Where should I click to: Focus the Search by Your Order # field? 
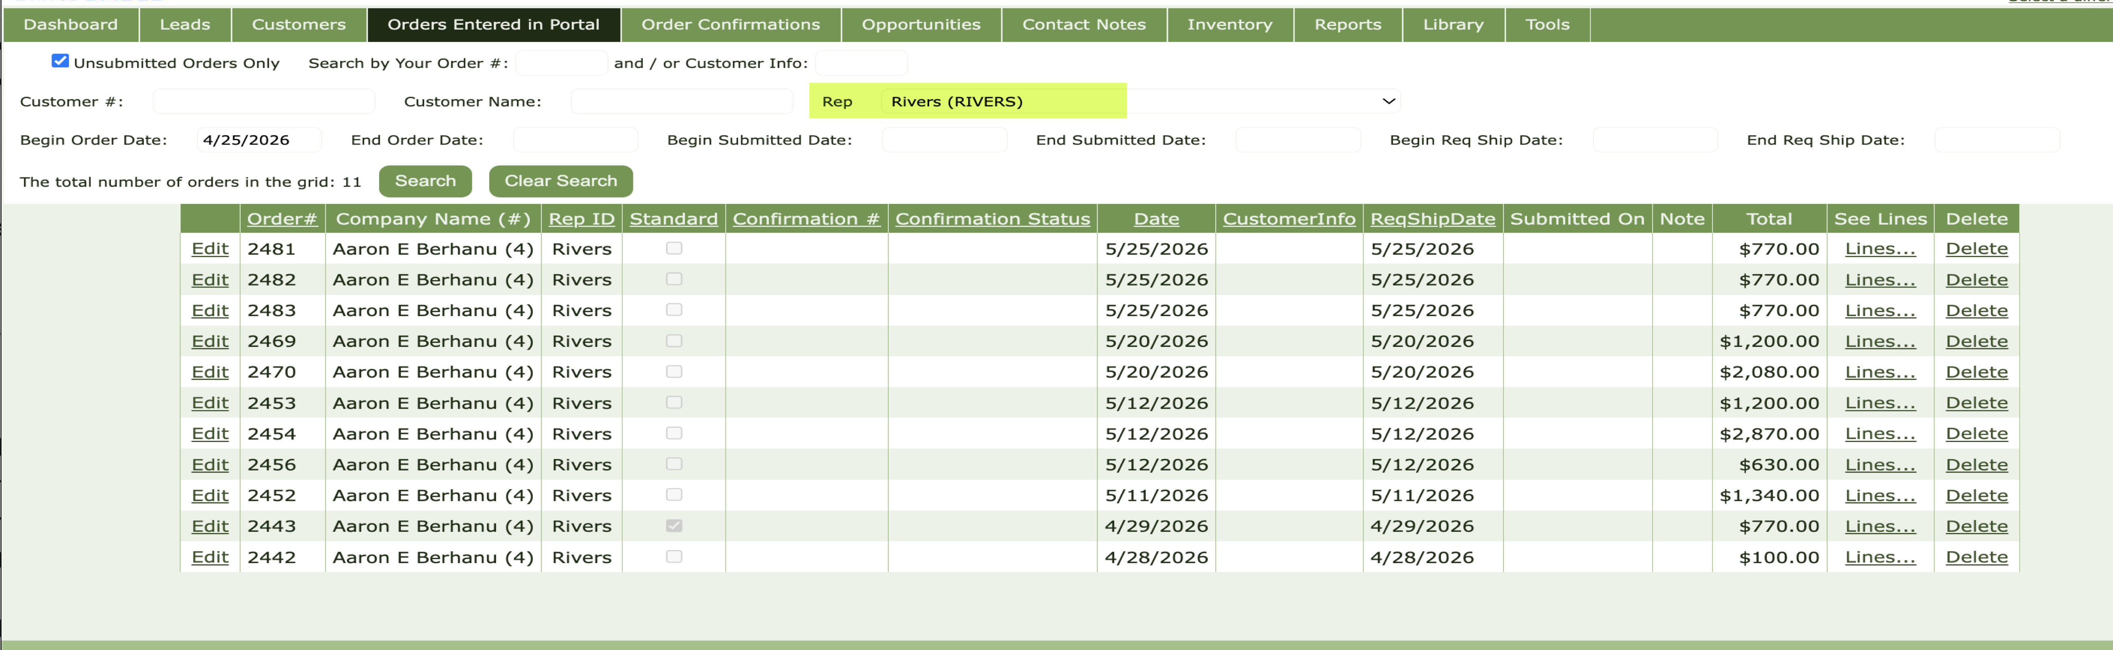tap(562, 63)
